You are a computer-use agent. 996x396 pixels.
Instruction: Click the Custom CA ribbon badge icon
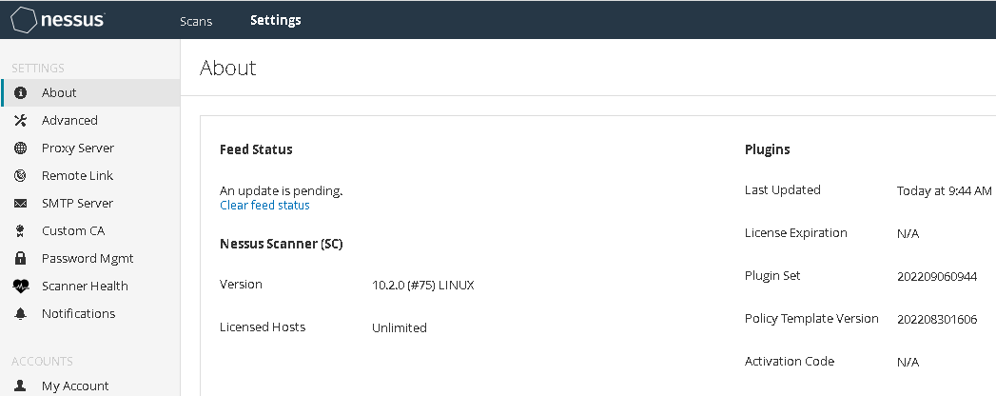pyautogui.click(x=20, y=230)
